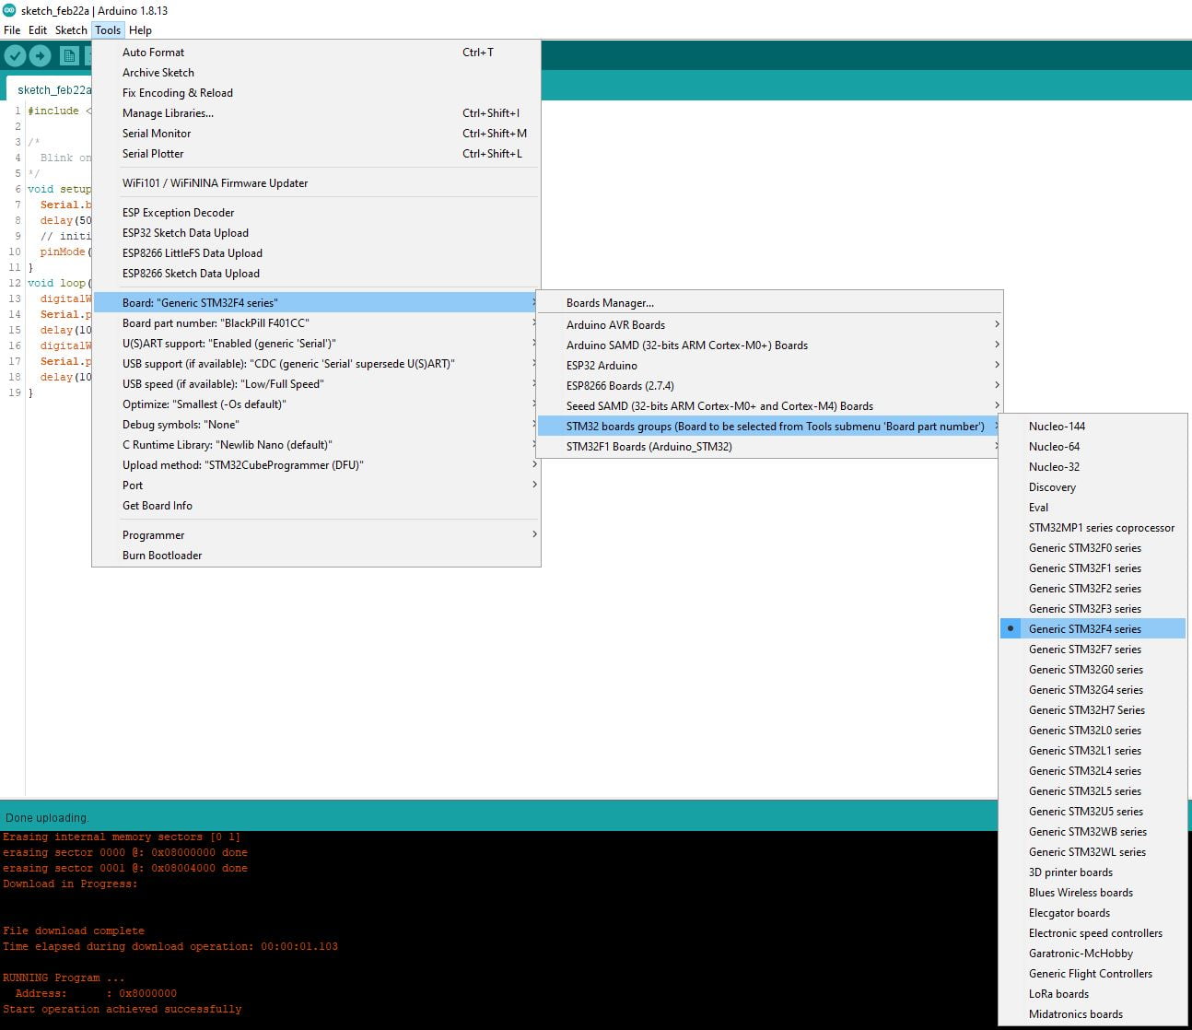The image size is (1192, 1030).
Task: Open Boards Manager... entry
Action: point(610,303)
